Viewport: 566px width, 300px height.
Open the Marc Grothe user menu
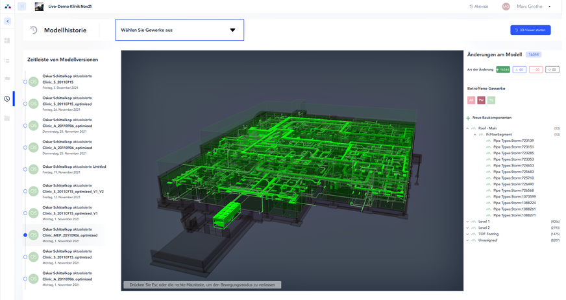point(534,6)
